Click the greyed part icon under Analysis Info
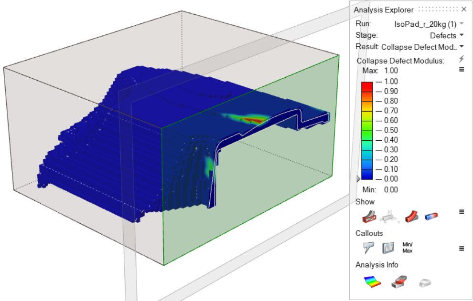Image resolution: width=473 pixels, height=301 pixels. pyautogui.click(x=425, y=282)
